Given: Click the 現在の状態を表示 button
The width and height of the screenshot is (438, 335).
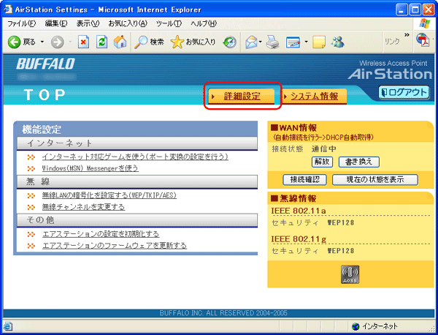Looking at the screenshot, I should (x=375, y=180).
